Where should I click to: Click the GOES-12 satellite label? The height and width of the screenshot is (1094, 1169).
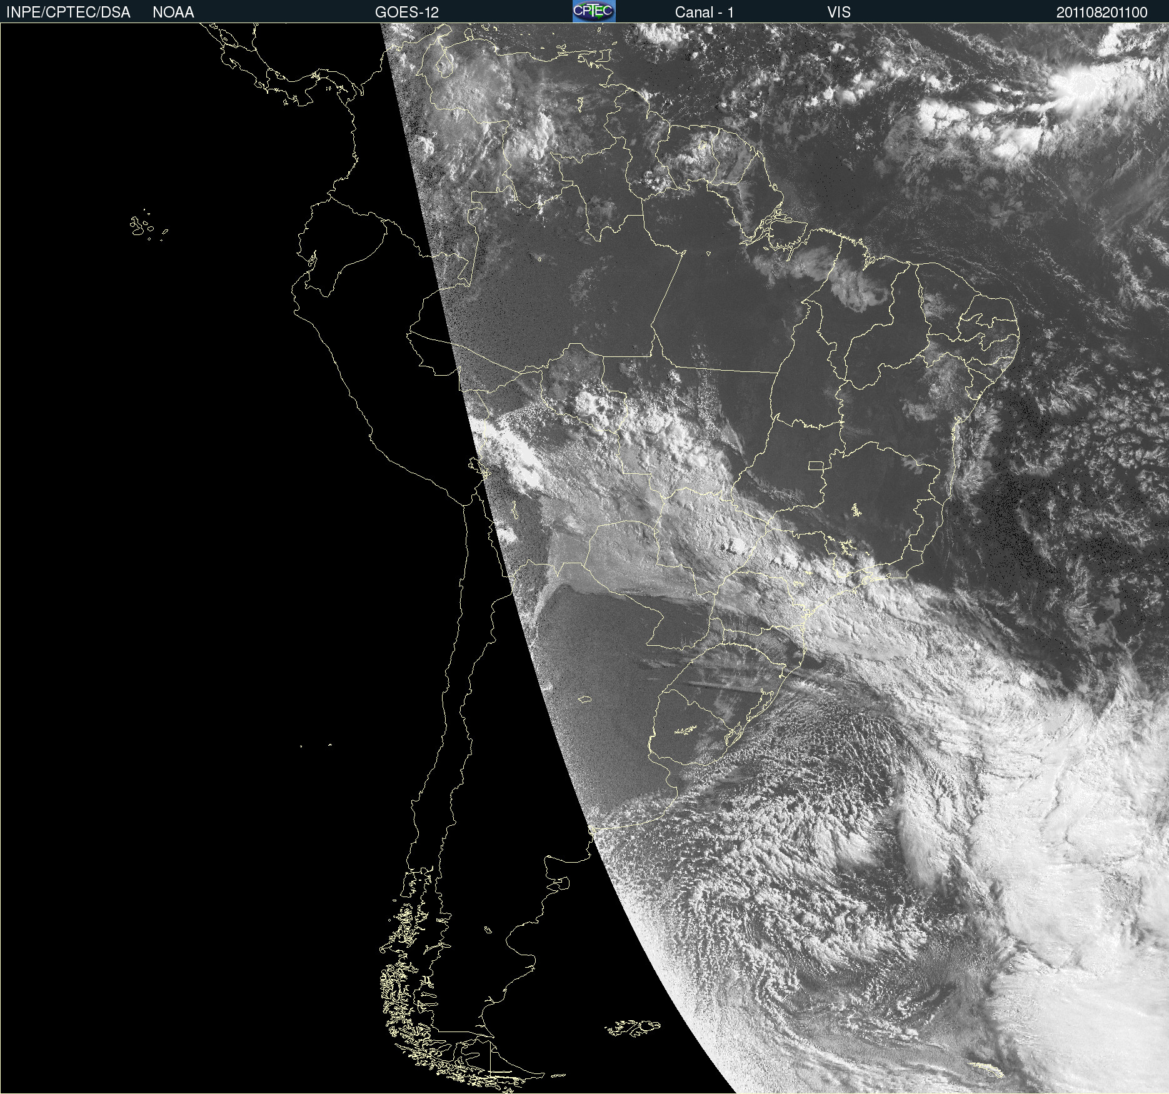pyautogui.click(x=407, y=13)
